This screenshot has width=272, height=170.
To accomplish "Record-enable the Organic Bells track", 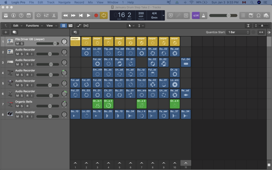I will pyautogui.click(x=27, y=106).
